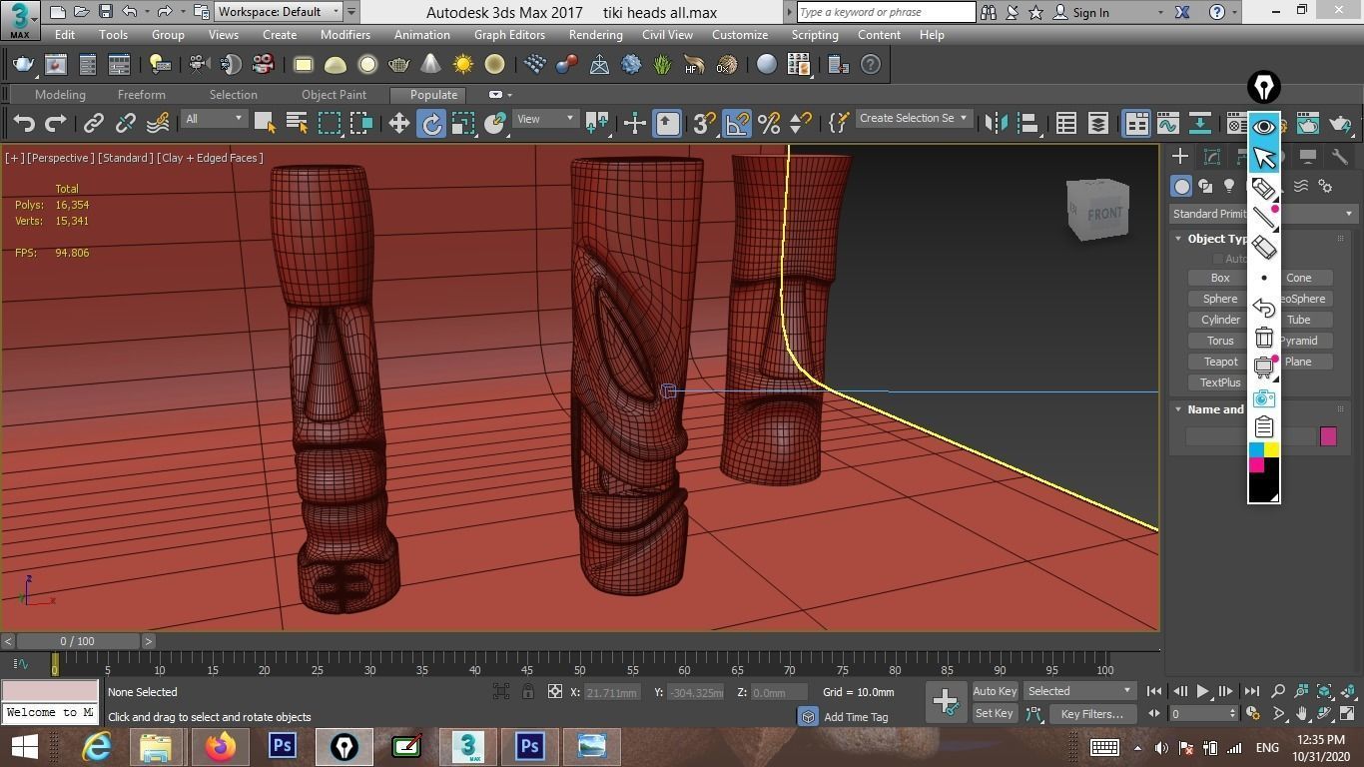This screenshot has height=767, width=1364.
Task: Open the Key Filters dialog button
Action: (x=1091, y=714)
